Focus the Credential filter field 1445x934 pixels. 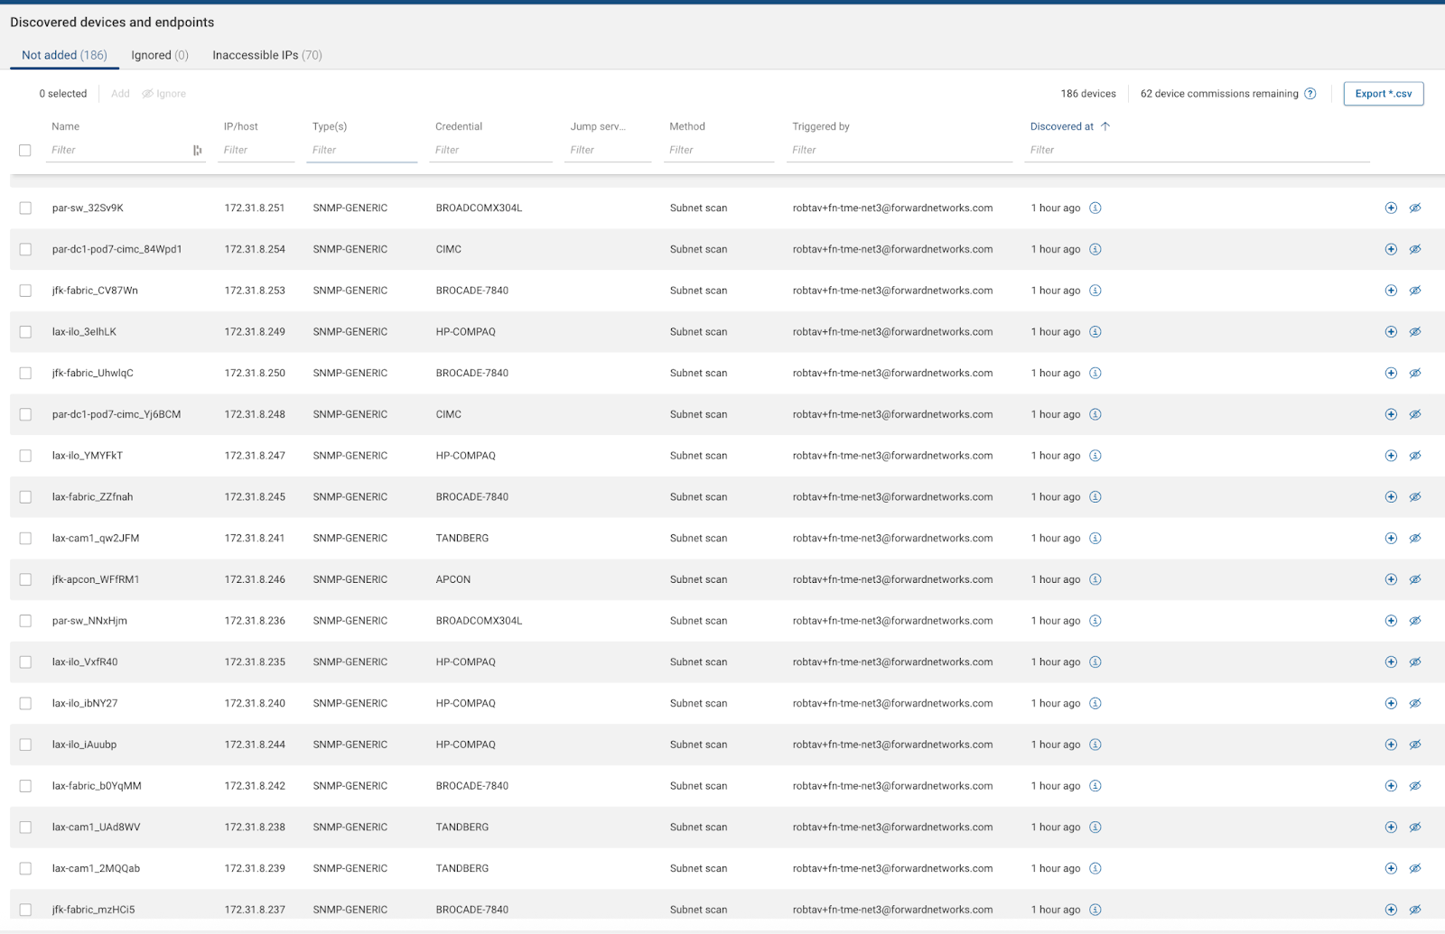[x=491, y=151]
